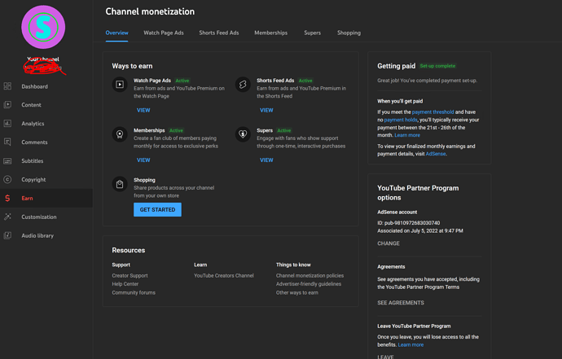Click VIEW under Shorts Feed Ads
Image resolution: width=562 pixels, height=359 pixels.
point(266,111)
